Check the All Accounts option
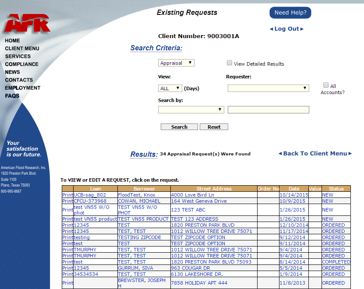Screen dimensions: 364x289 coord(326,85)
